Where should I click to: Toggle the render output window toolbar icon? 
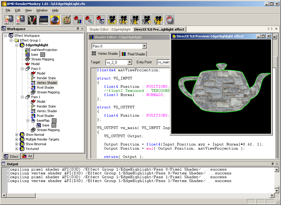click(x=44, y=19)
